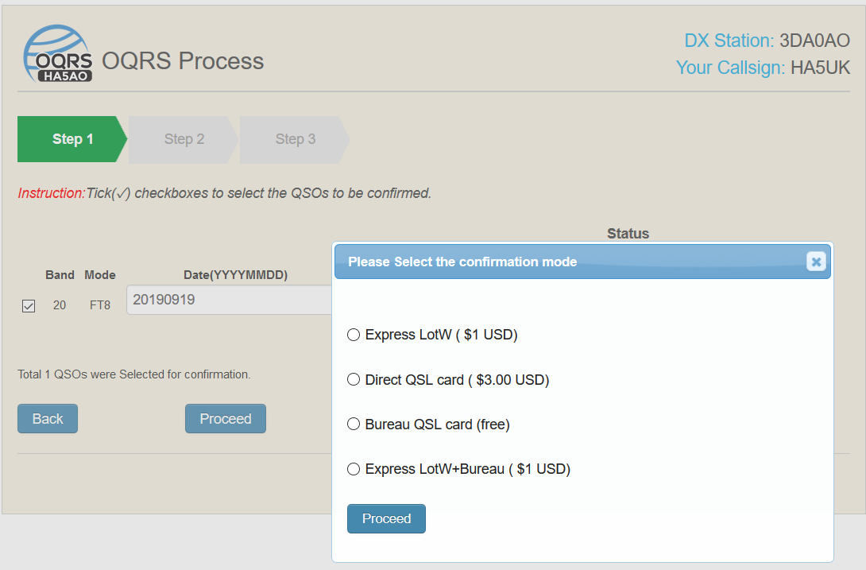Click the Status column header
The width and height of the screenshot is (866, 570).
pyautogui.click(x=628, y=234)
